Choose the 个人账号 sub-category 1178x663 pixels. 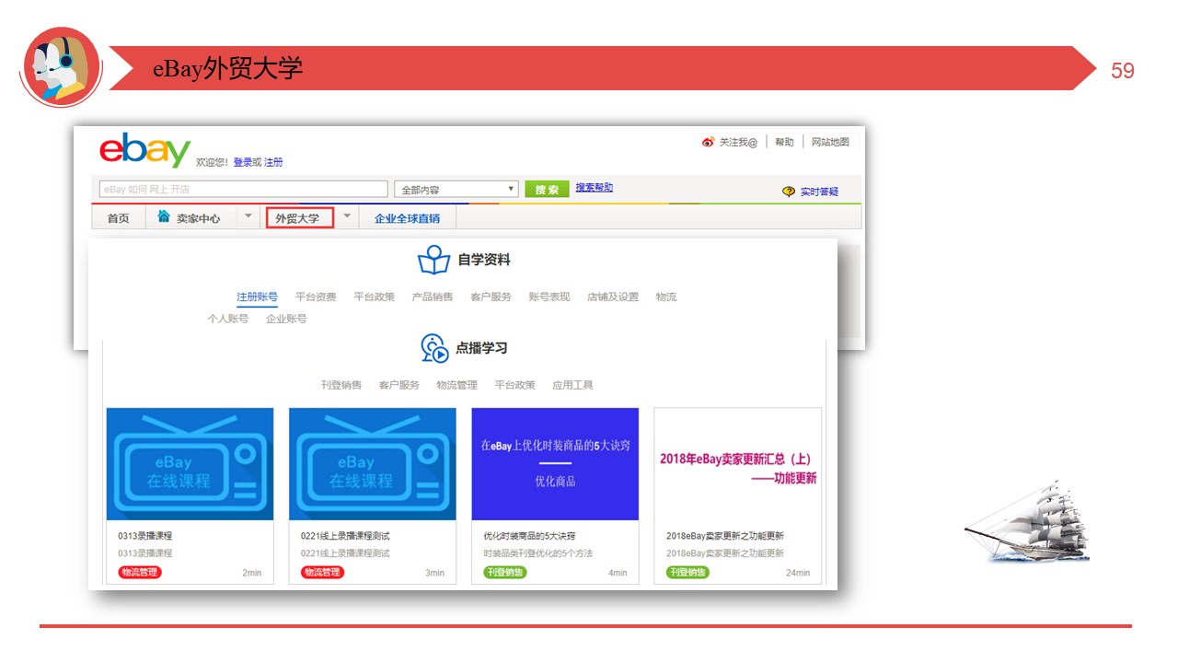(x=228, y=319)
